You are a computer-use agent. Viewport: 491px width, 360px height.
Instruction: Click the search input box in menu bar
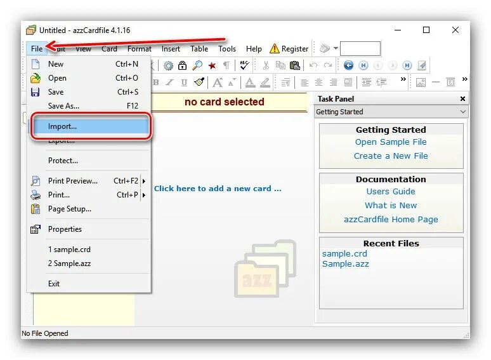(x=360, y=48)
